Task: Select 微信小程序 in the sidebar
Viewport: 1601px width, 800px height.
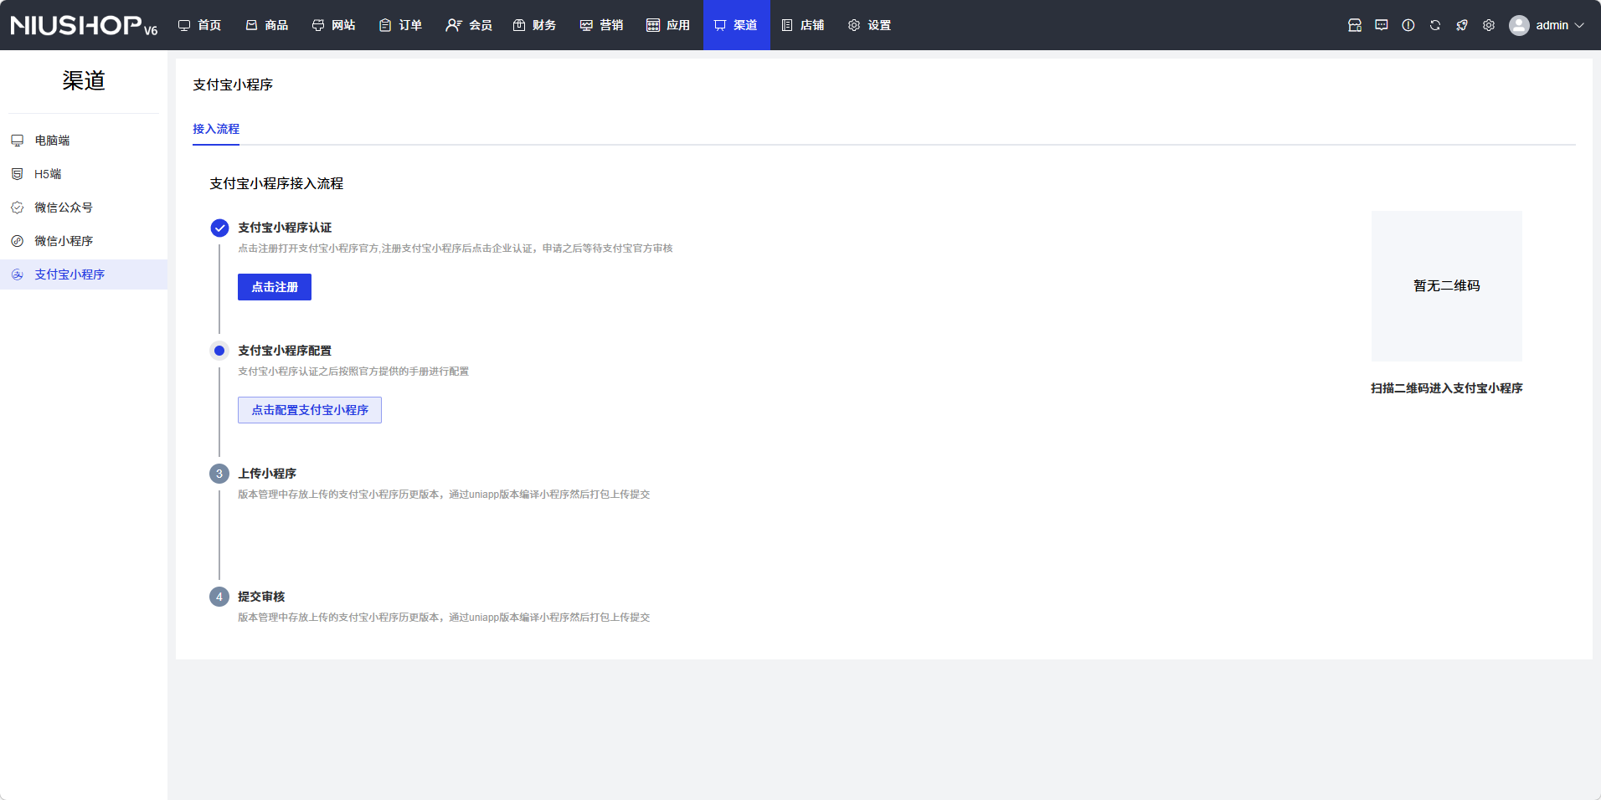Action: (64, 241)
